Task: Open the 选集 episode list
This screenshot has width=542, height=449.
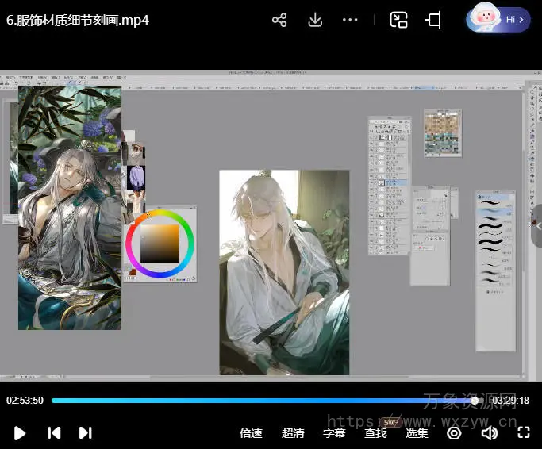Action: (x=417, y=433)
